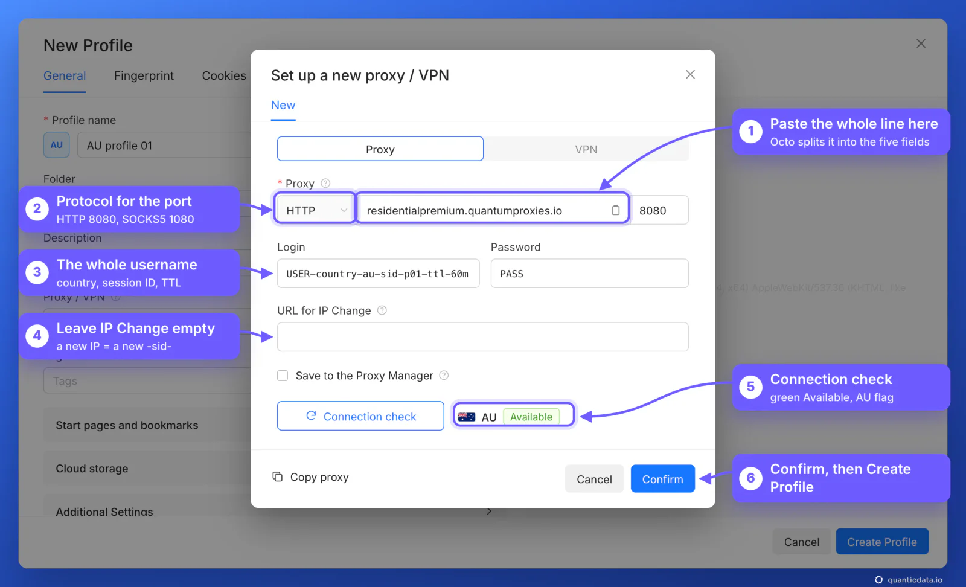Click the Connection check button
The height and width of the screenshot is (587, 966).
coord(360,416)
